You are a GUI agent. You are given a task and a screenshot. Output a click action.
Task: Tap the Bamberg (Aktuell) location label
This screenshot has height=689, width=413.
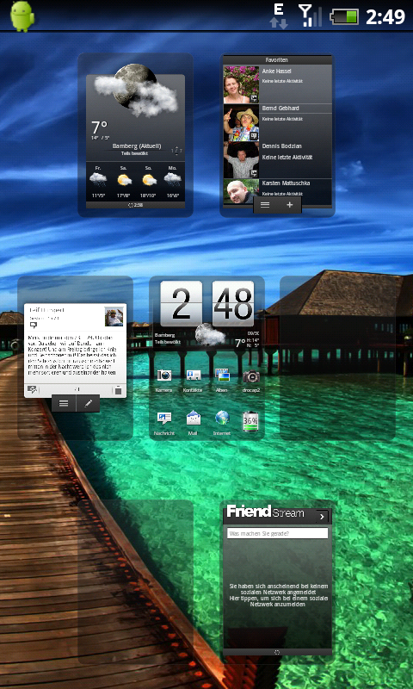click(x=137, y=146)
